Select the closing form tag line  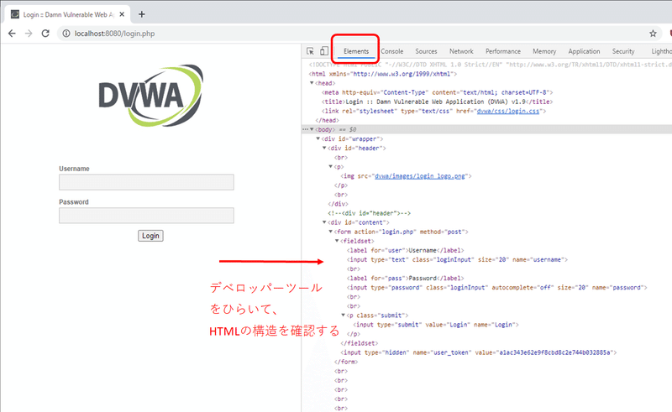[x=346, y=362]
